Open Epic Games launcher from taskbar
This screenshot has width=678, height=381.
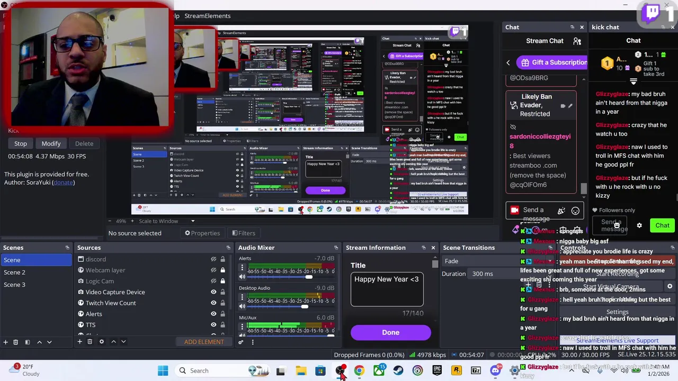tap(437, 371)
